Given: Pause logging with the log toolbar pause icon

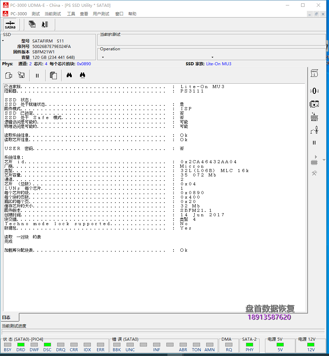Looking at the screenshot, I should 37,75.
